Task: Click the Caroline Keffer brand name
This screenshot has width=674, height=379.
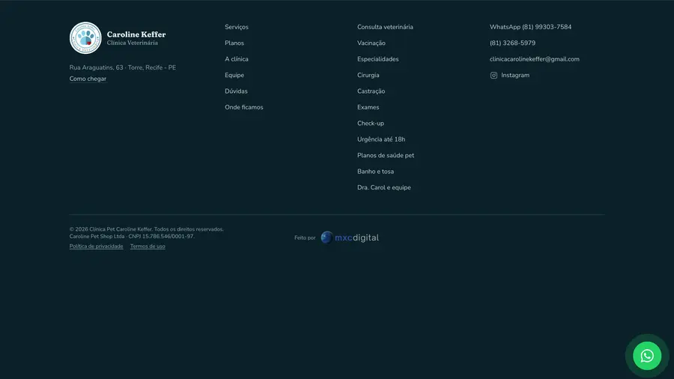Action: [x=136, y=34]
